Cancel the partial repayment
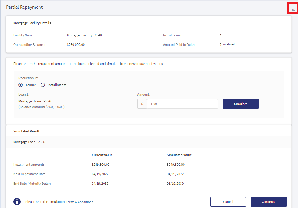This screenshot has width=299, height=208. click(228, 202)
